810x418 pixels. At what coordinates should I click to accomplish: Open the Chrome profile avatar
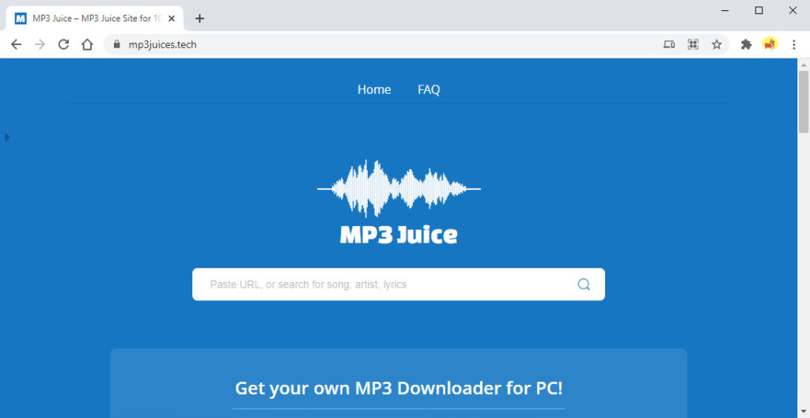(x=770, y=44)
